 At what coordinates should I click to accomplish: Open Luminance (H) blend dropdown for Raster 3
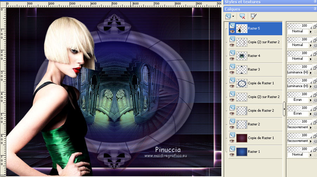(x=311, y=73)
